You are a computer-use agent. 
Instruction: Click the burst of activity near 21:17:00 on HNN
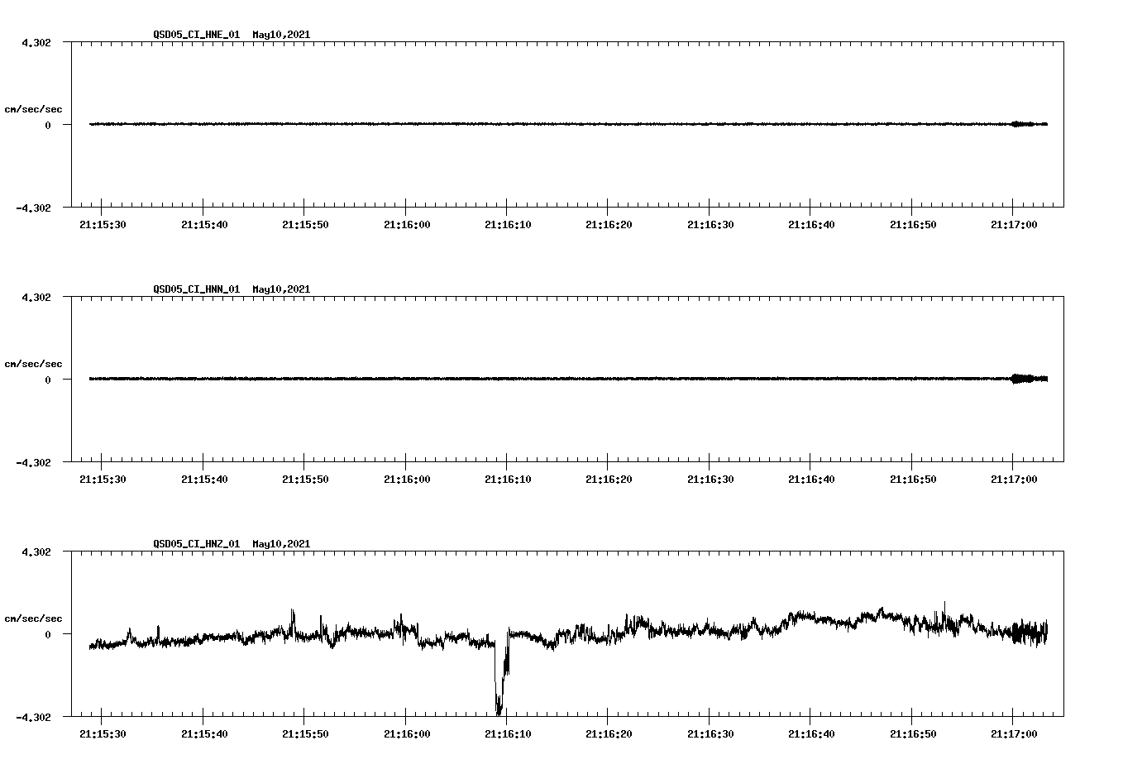pyautogui.click(x=1022, y=380)
